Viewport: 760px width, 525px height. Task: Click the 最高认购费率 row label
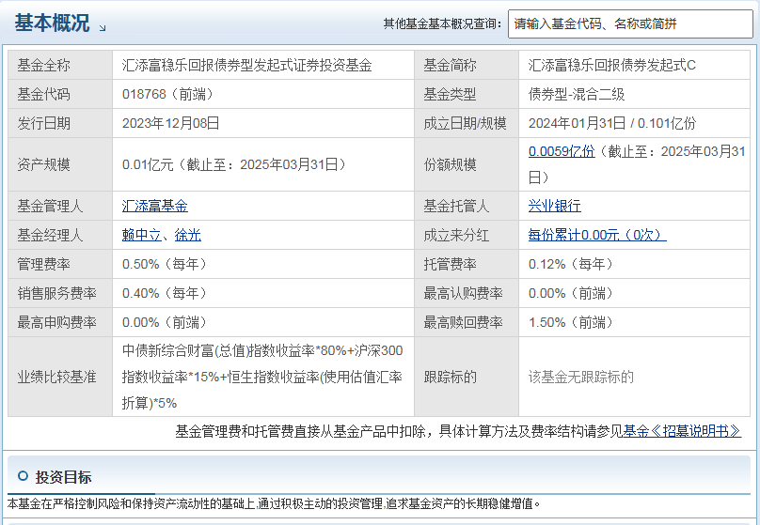point(463,293)
